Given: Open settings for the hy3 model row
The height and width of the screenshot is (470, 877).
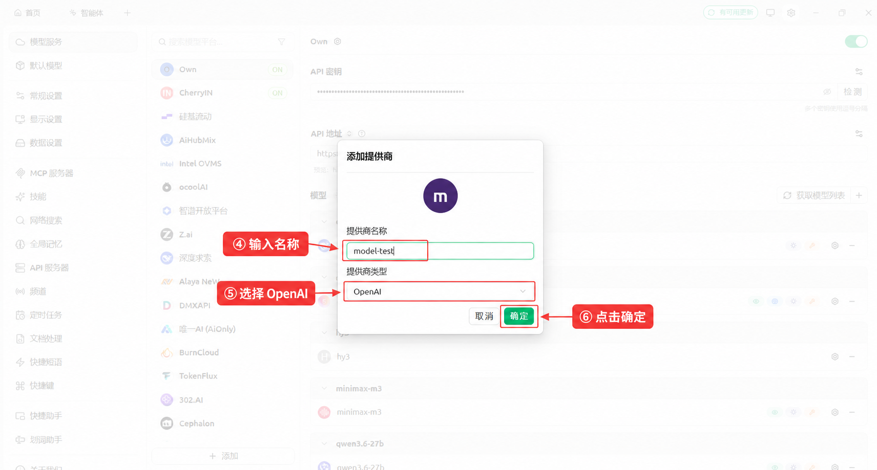Looking at the screenshot, I should pos(835,356).
